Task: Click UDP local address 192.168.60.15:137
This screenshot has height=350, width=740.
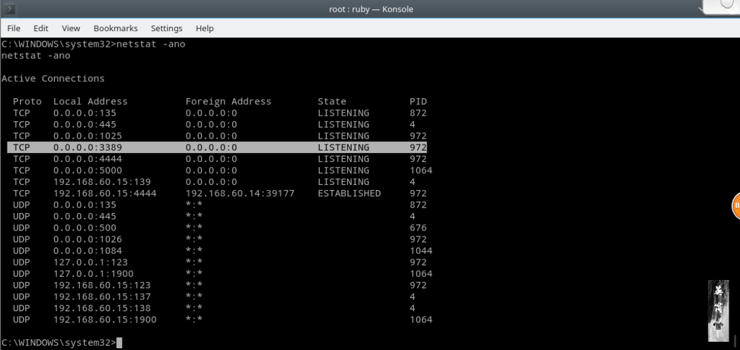Action: tap(102, 297)
